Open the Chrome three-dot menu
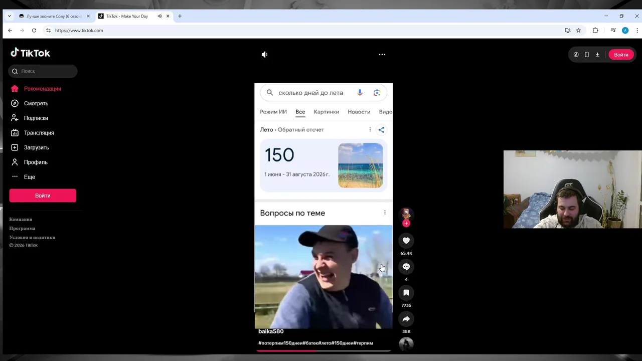The image size is (642, 361). tap(637, 31)
